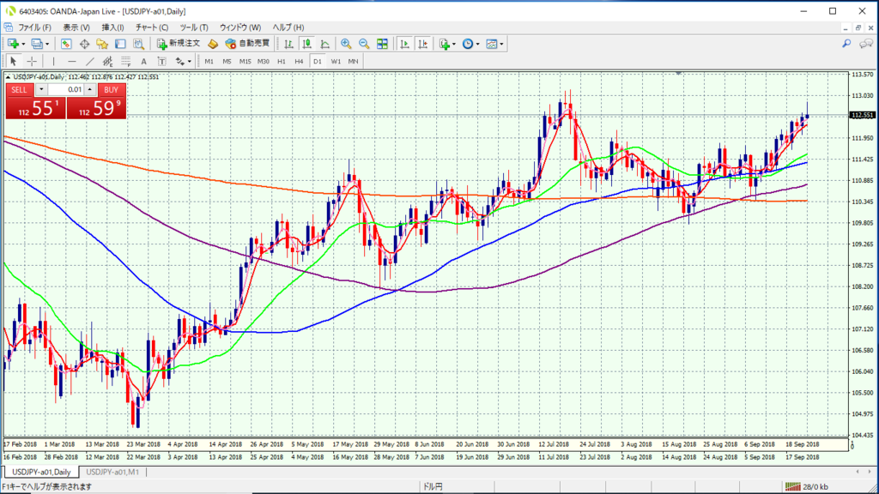The width and height of the screenshot is (879, 494).
Task: Open the Profiles toolbar icon
Action: (37, 44)
